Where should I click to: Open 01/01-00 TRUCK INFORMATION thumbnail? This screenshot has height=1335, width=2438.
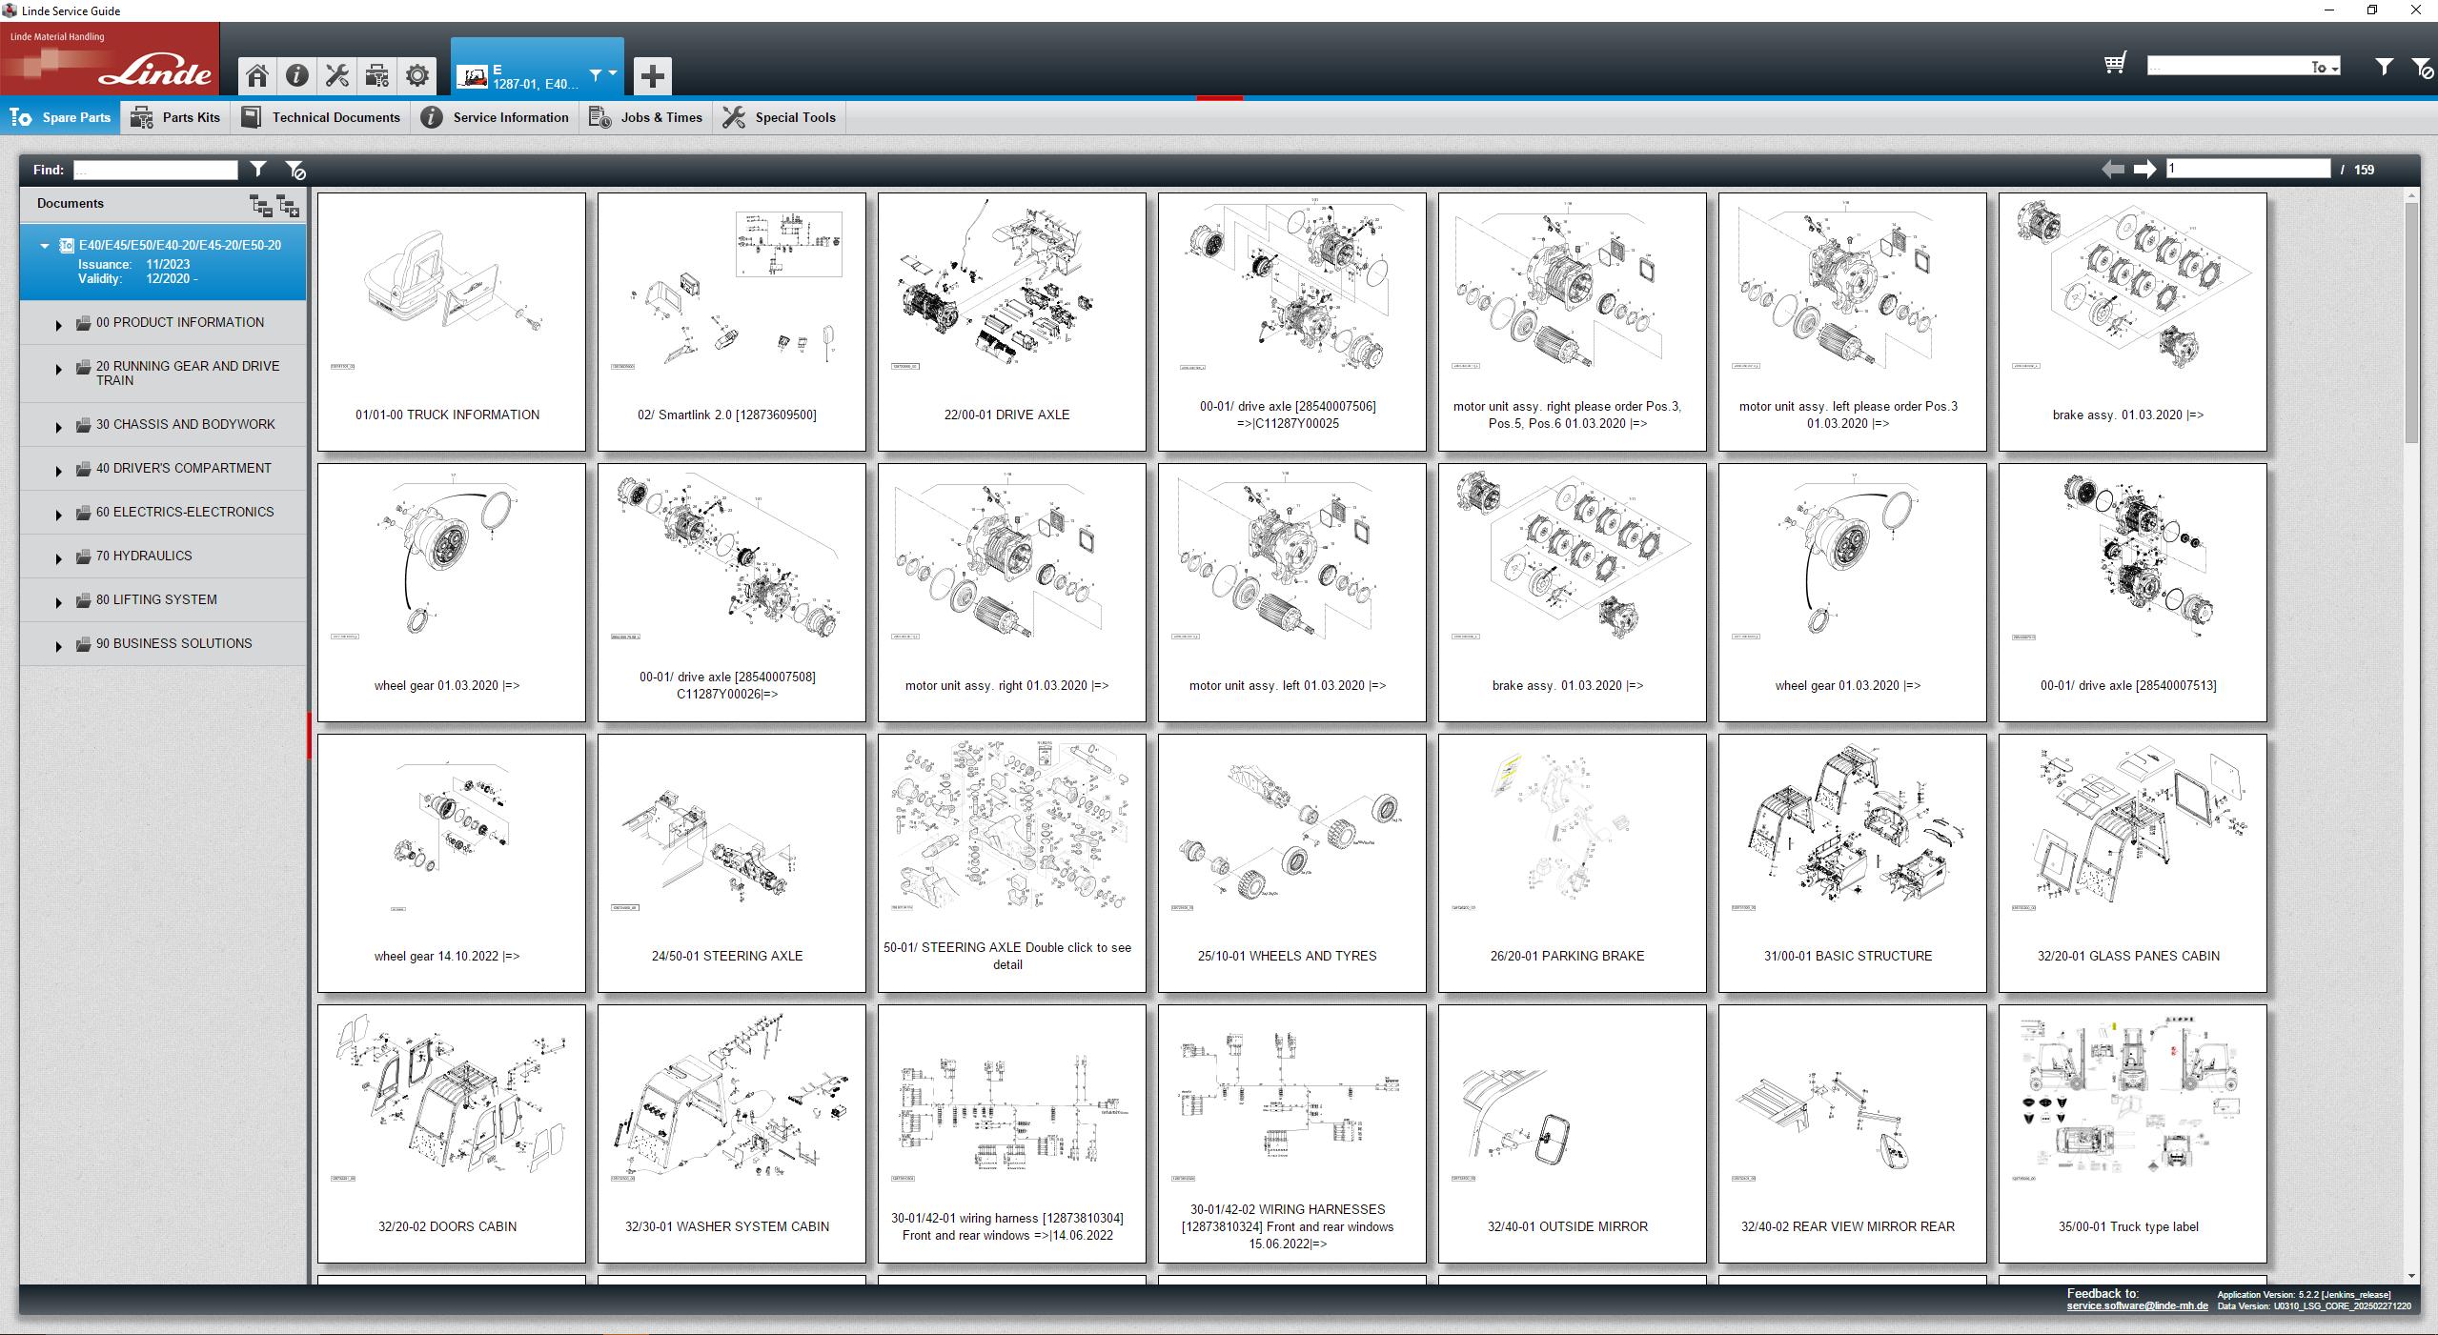point(451,321)
